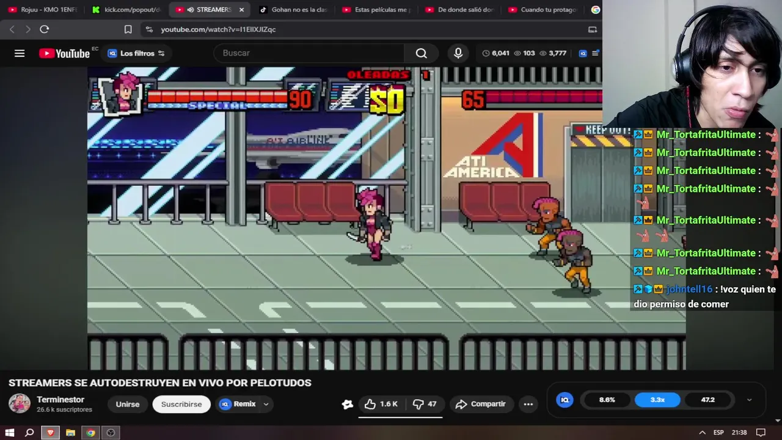Open Terminestor channel avatar
Screen dimensions: 782x440
pyautogui.click(x=20, y=404)
